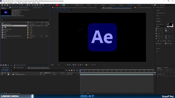Select the Pen tool

tap(27, 5)
